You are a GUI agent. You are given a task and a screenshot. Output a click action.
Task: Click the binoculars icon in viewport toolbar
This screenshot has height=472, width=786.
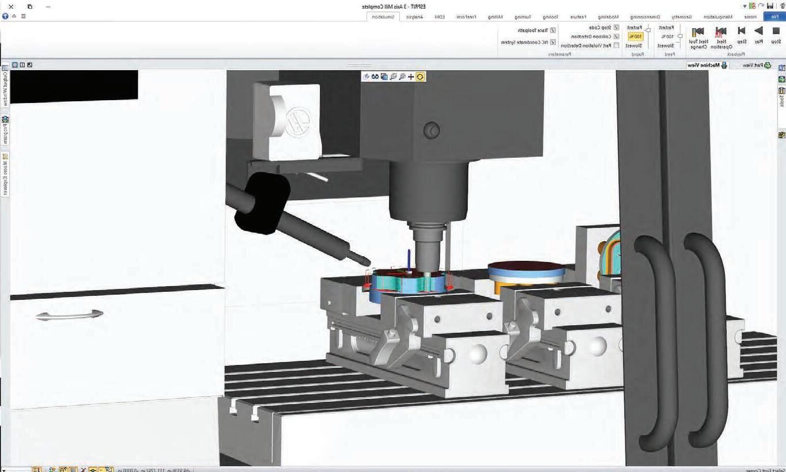click(x=375, y=76)
